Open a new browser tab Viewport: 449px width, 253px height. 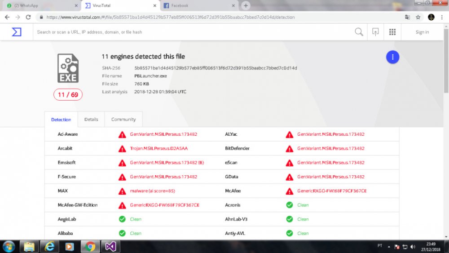(246, 5)
